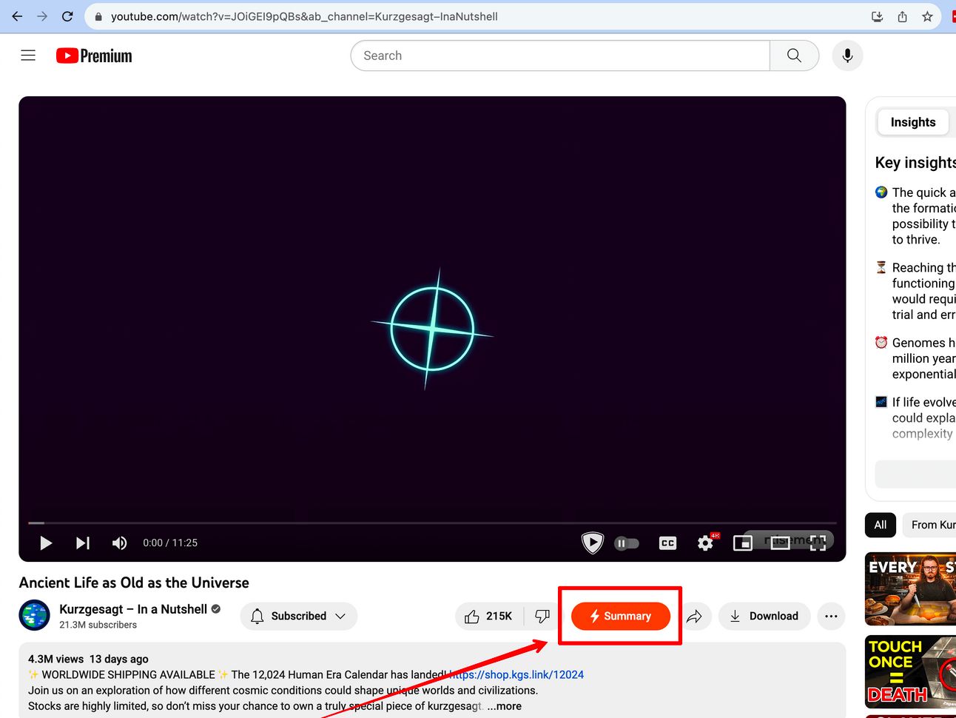
Task: Start voice search with microphone
Action: pyautogui.click(x=847, y=56)
